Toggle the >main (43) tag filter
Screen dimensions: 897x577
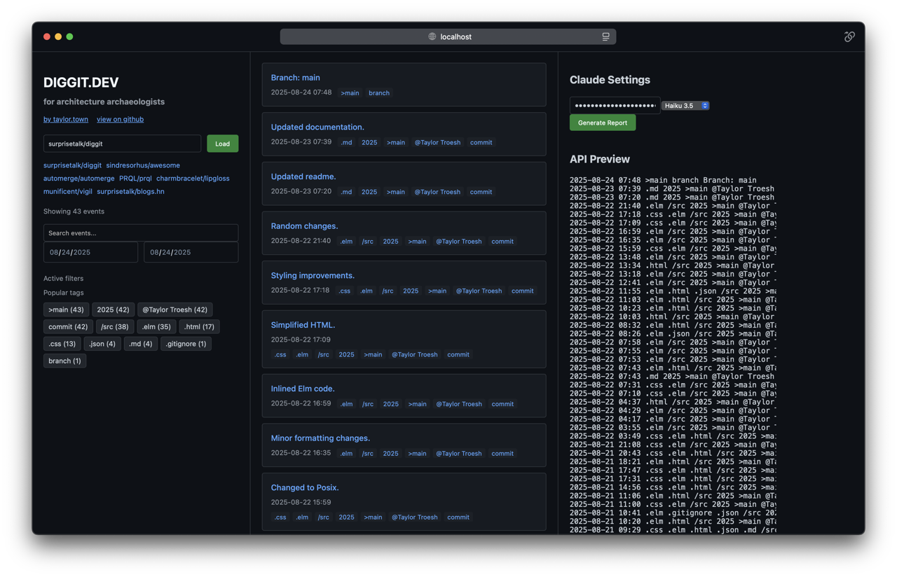click(x=66, y=310)
